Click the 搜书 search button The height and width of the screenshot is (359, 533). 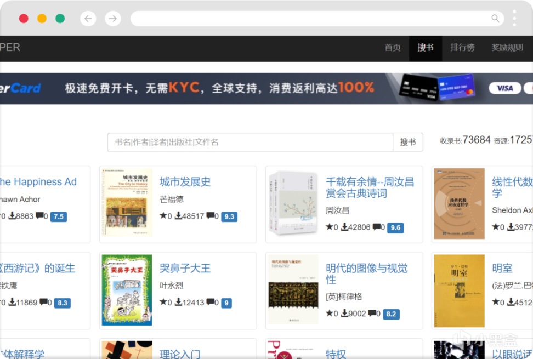coord(408,143)
